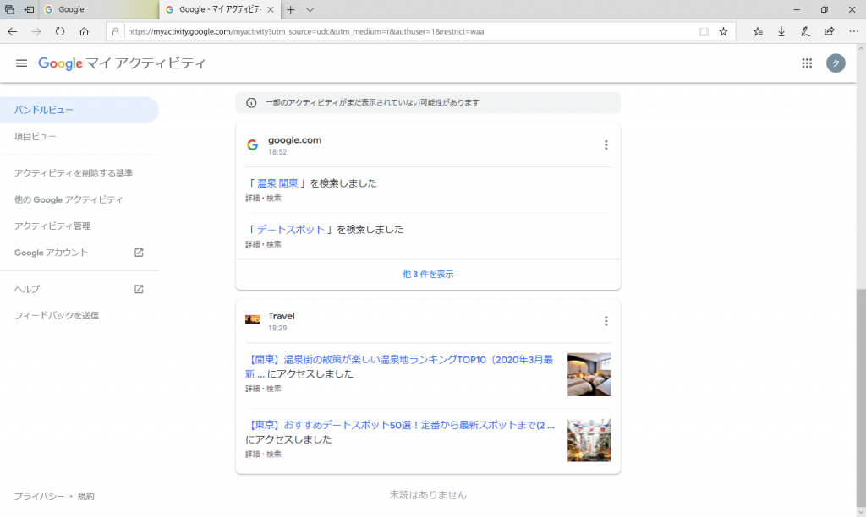Viewport: 866px width, 517px height.
Task: Open the おすすめデートスポット50選 article link
Action: pos(400,426)
